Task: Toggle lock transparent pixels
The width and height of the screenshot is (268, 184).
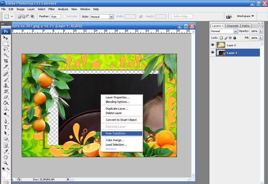Action: point(221,38)
